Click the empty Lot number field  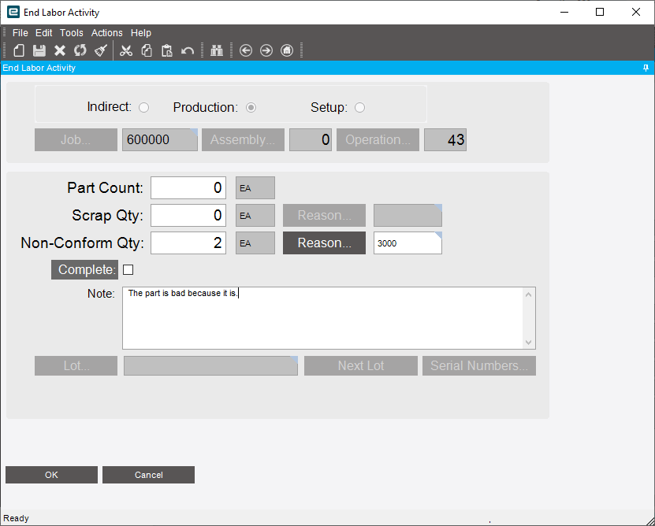click(211, 365)
